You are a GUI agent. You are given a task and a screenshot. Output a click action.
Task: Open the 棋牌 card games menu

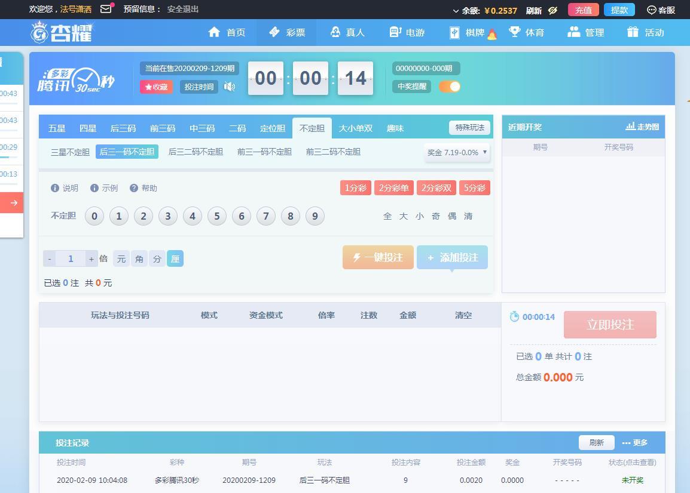click(x=472, y=32)
